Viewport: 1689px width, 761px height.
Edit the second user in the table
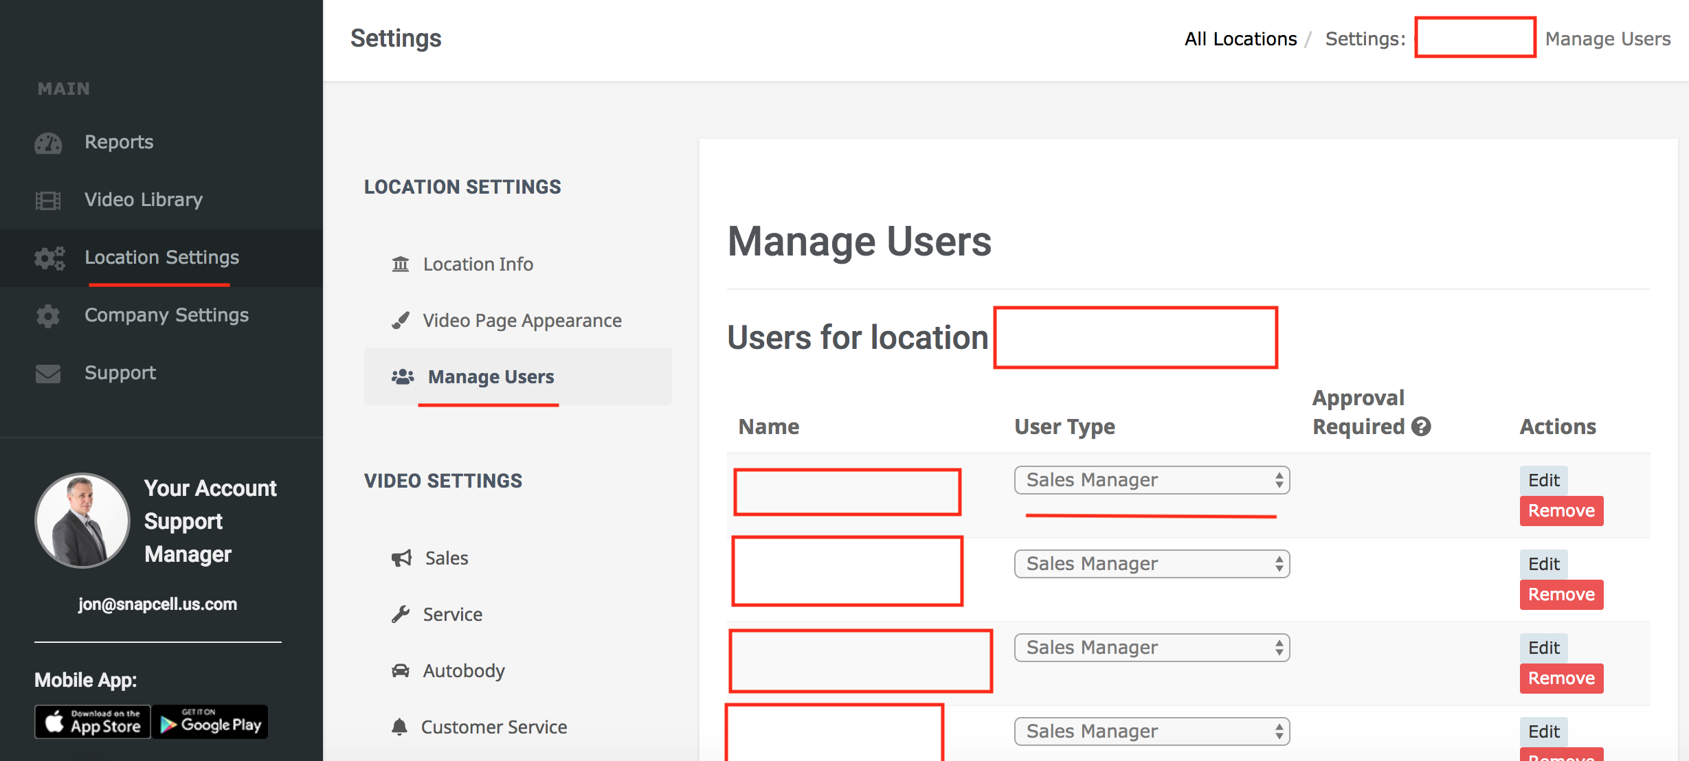click(x=1543, y=564)
